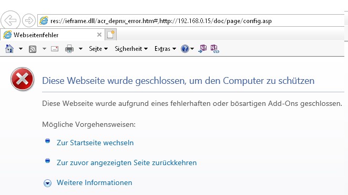
Task: Open the dropdown arrow beside Help icon
Action: tap(192, 49)
